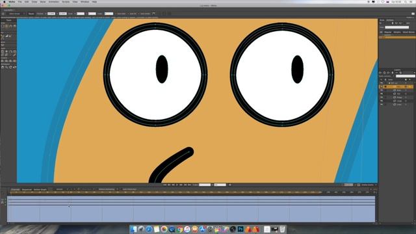Select the Morphs actions tab
Screen dimensions: 416x234
pos(397,32)
